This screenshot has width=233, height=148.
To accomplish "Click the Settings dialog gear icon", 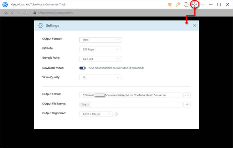I will (41, 26).
